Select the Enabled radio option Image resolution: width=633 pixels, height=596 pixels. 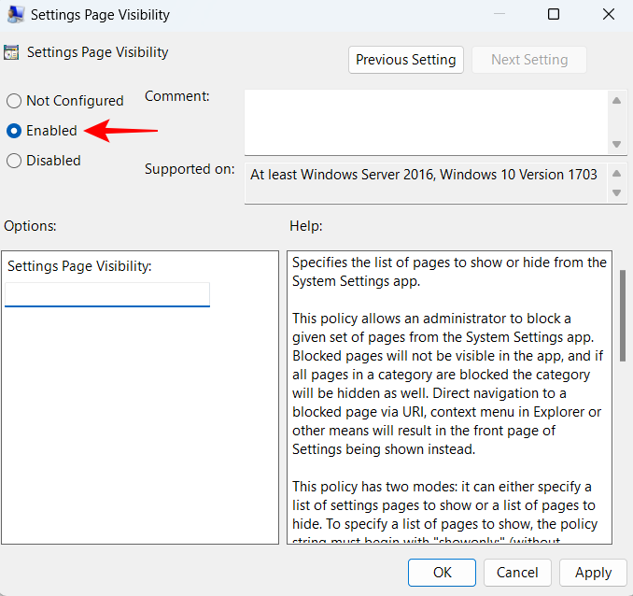point(14,131)
